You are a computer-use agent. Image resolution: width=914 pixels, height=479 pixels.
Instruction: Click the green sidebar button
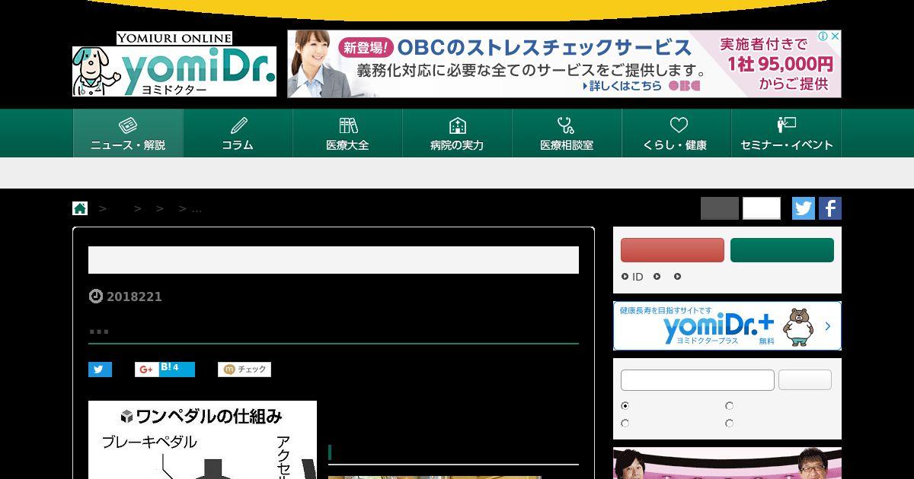(782, 250)
